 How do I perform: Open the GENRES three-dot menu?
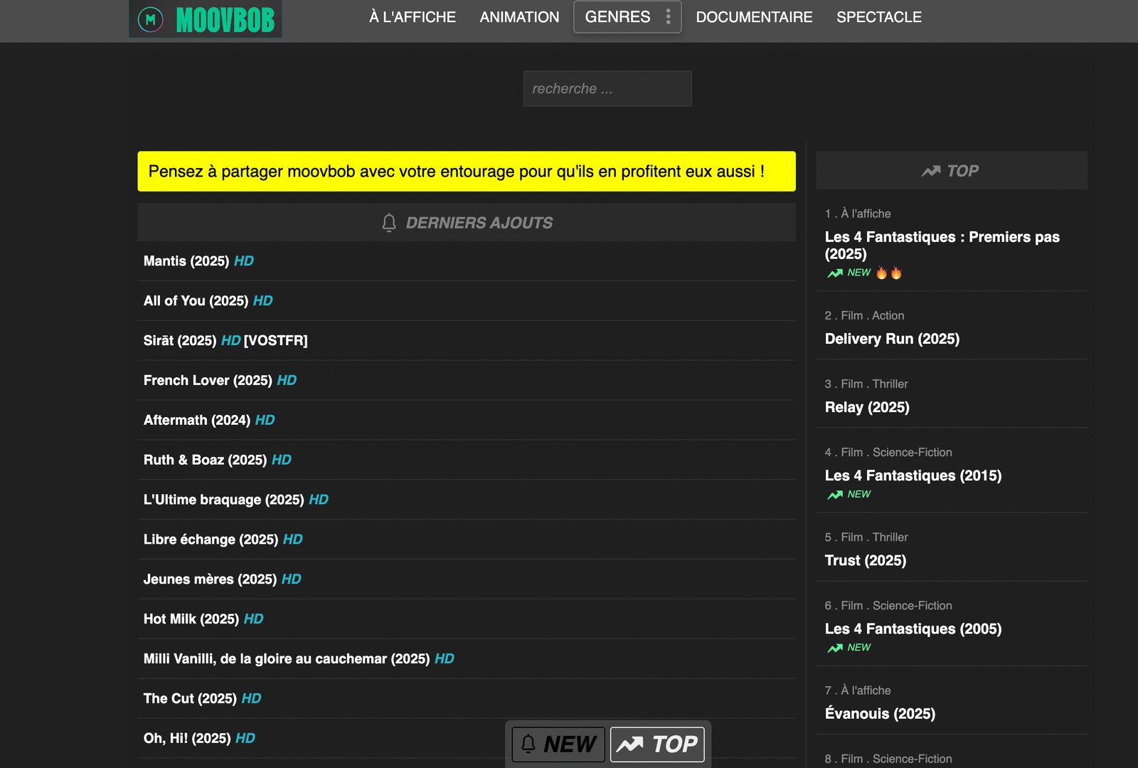click(668, 17)
